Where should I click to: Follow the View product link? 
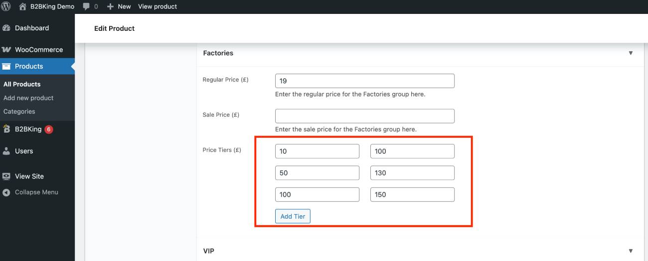158,6
